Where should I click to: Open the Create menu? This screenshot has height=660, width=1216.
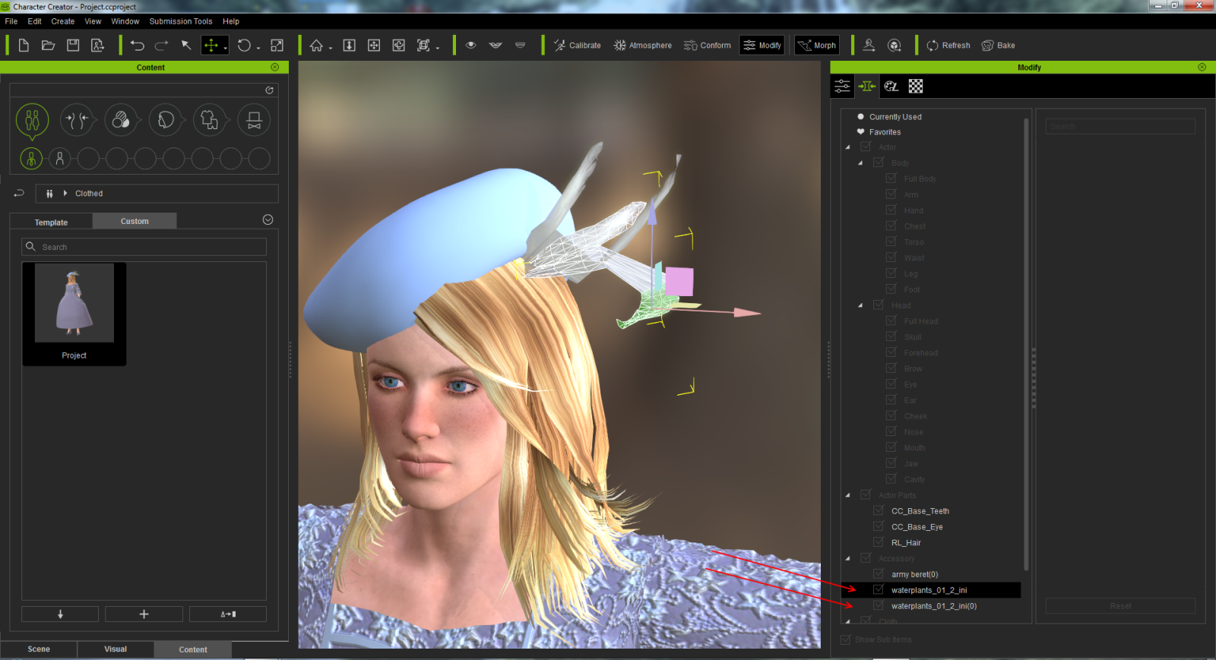63,21
